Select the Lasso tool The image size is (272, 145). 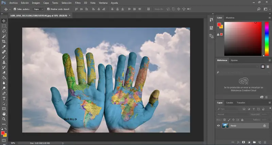click(4, 31)
